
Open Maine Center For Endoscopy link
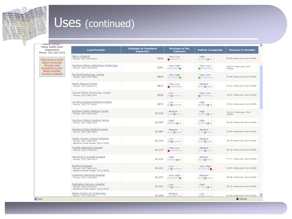point(89,193)
